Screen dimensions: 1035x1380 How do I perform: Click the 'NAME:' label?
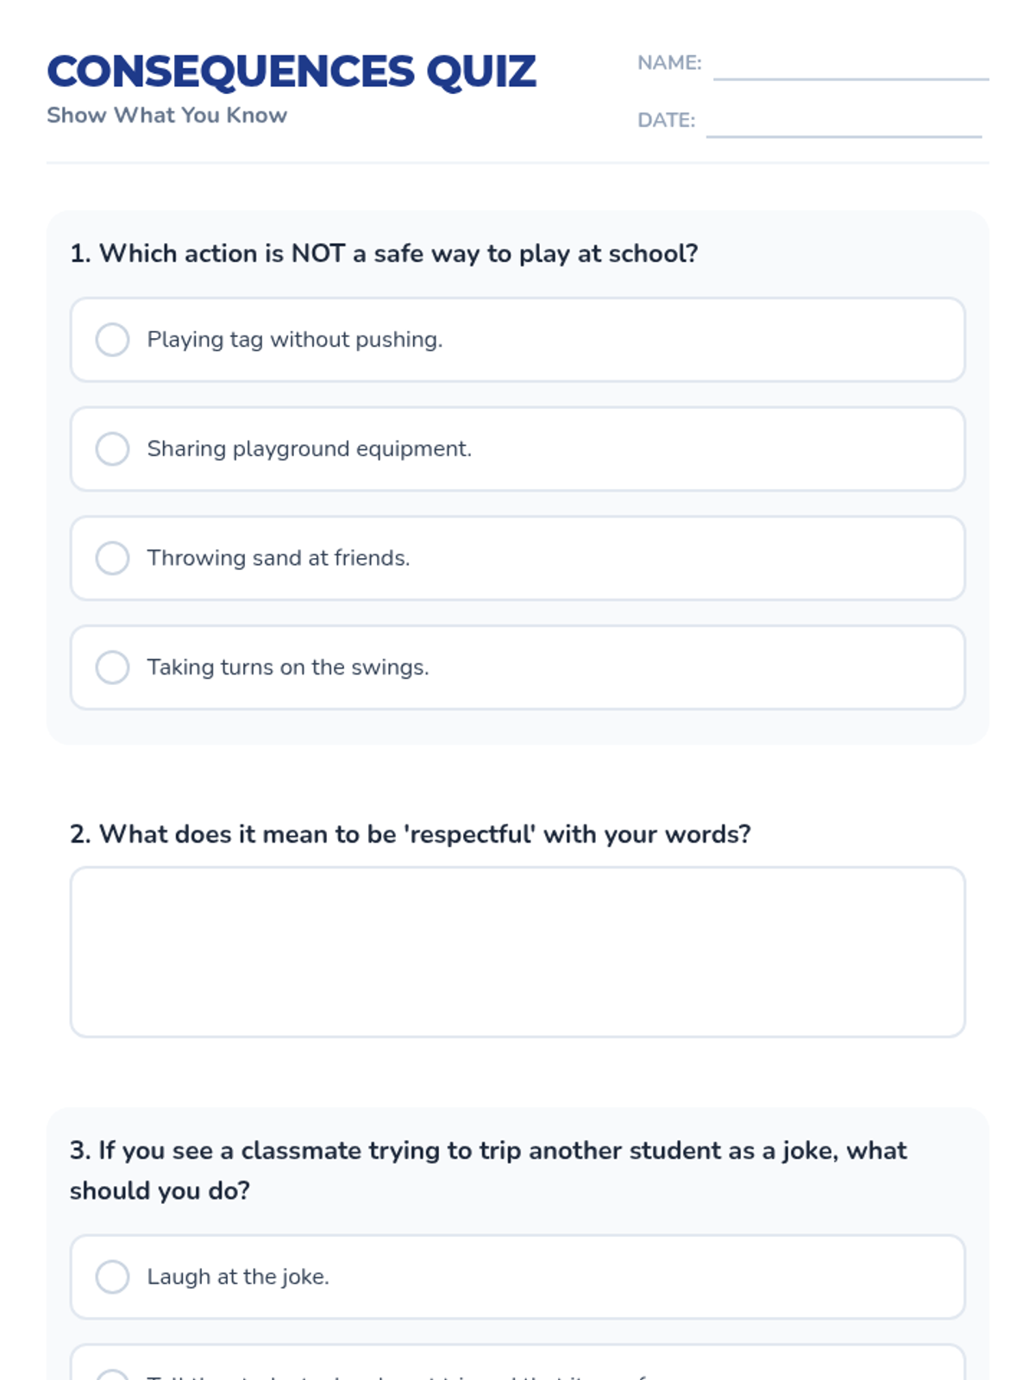coord(669,63)
